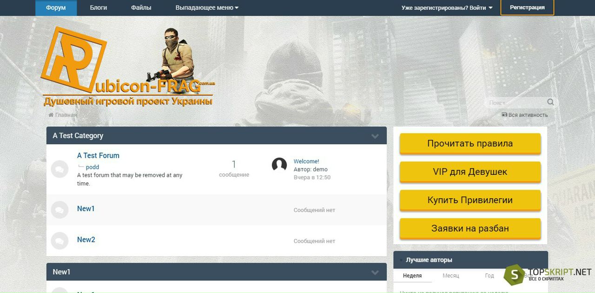Click into the Поиск search field
Screen dimensions: 595x293
click(x=515, y=102)
